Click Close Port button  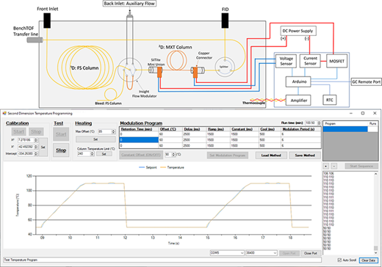pos(311,253)
